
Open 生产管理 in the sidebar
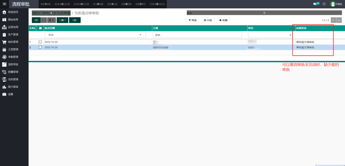[x=13, y=35]
